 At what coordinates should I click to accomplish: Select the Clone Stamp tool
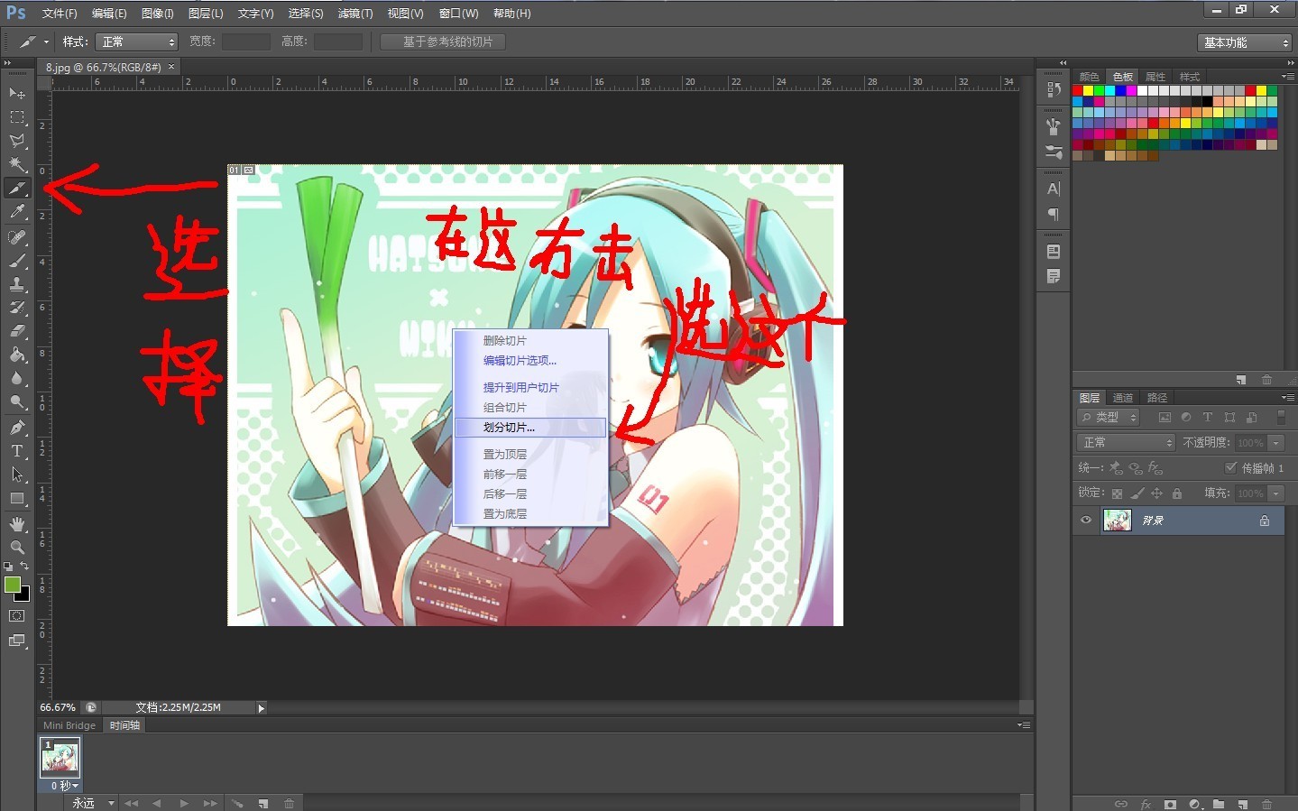pyautogui.click(x=17, y=284)
